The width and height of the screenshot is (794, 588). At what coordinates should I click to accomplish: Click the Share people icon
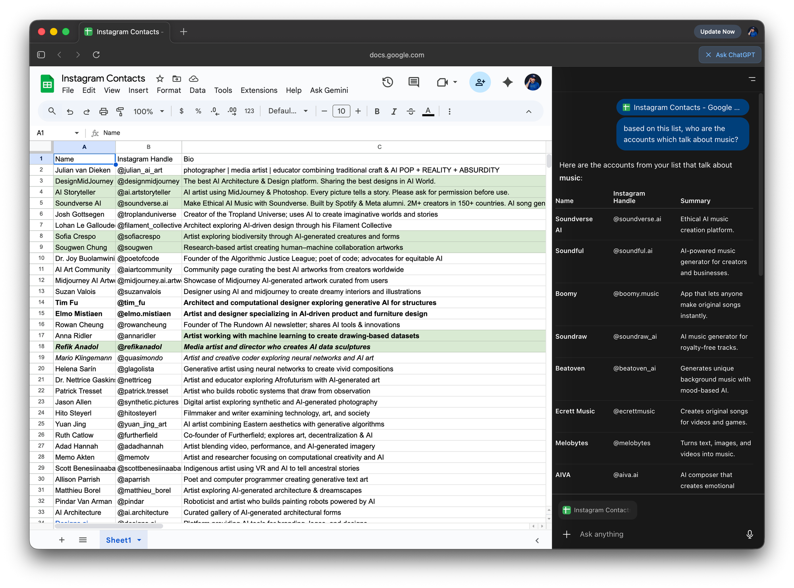[480, 82]
